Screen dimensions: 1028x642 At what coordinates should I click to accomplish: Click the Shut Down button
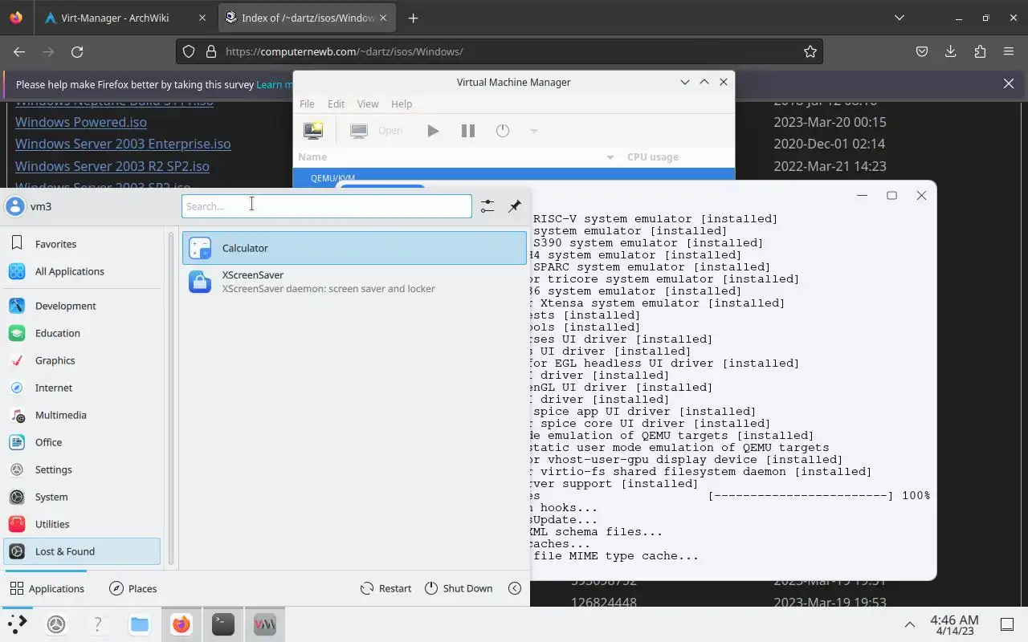[x=459, y=588]
